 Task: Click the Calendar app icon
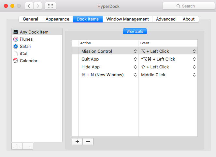tap(16, 61)
